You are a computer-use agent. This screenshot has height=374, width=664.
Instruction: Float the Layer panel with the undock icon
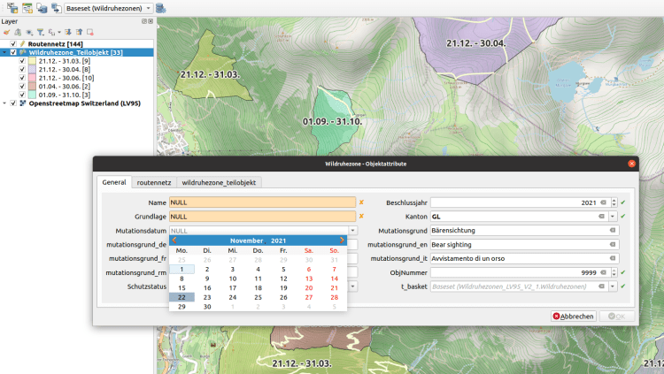point(144,21)
